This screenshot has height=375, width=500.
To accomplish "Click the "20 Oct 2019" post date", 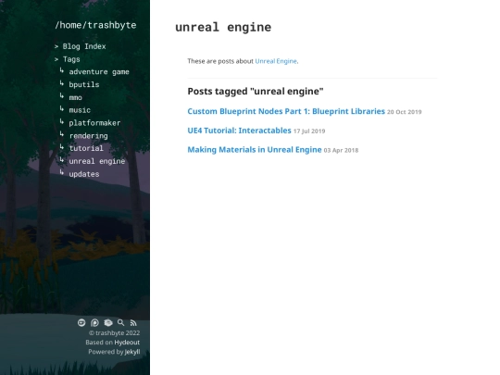I will tap(405, 112).
